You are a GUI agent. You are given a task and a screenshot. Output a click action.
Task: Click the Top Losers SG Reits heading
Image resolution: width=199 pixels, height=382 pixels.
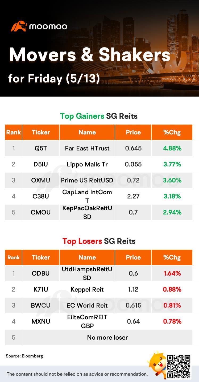99,241
